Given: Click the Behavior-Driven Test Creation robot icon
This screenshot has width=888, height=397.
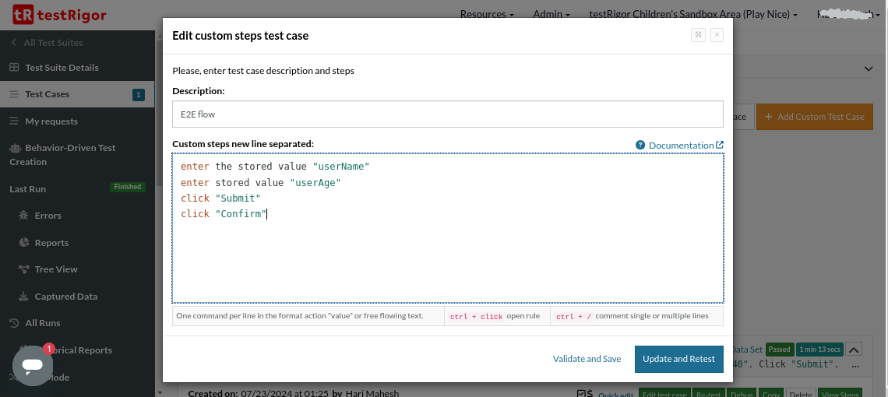Looking at the screenshot, I should click(x=14, y=148).
